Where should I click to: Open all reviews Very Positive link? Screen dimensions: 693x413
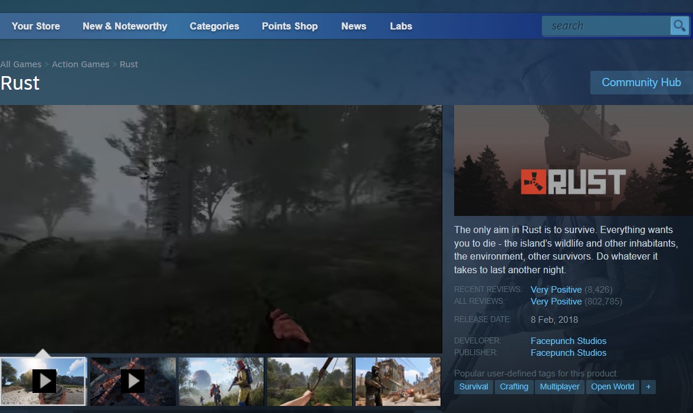click(556, 301)
